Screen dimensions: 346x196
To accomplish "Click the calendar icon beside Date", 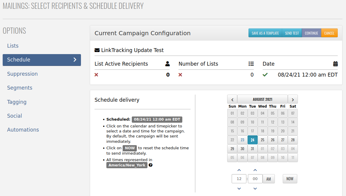I will 335,64.
